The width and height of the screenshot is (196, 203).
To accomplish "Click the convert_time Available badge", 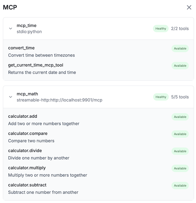I will coord(180,48).
